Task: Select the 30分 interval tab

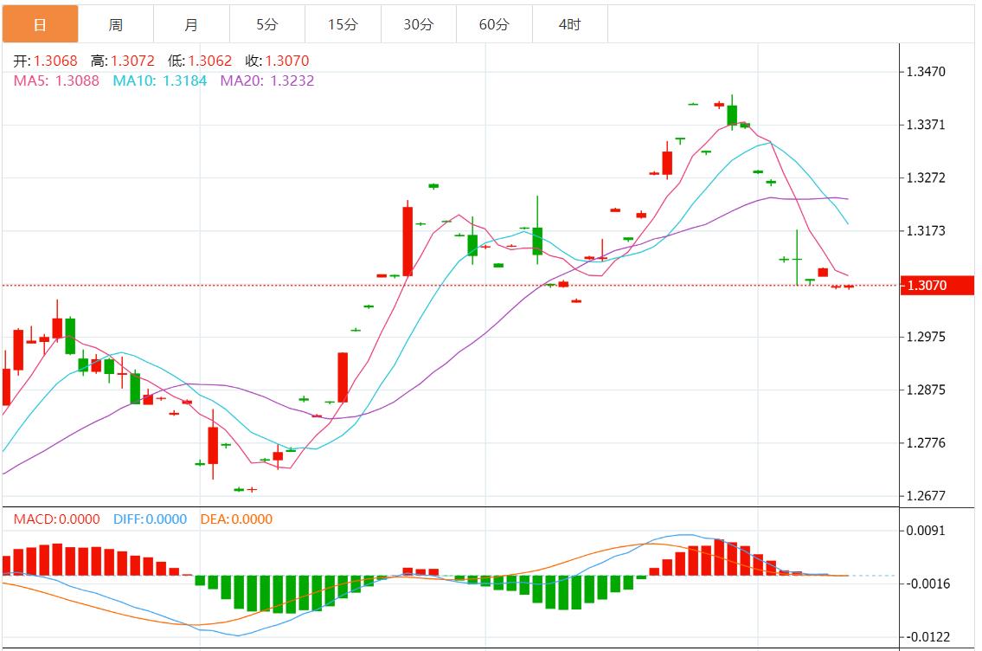Action: click(419, 24)
